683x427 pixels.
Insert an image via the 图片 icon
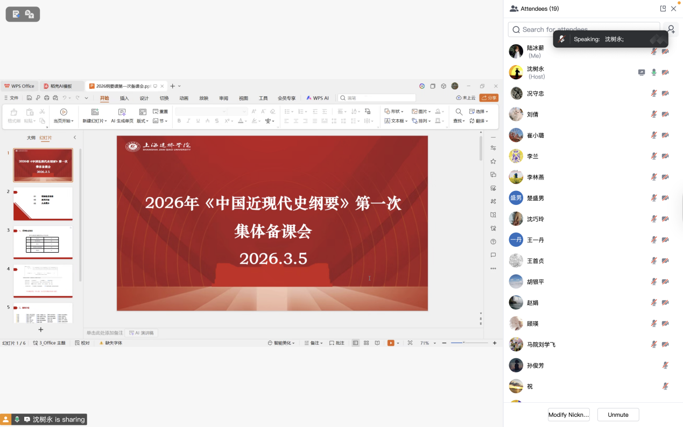click(424, 111)
